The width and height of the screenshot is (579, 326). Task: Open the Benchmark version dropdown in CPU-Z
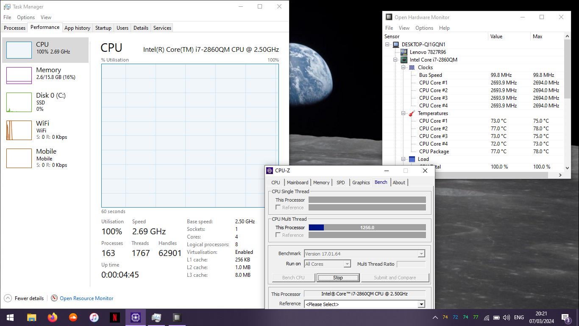pos(421,254)
